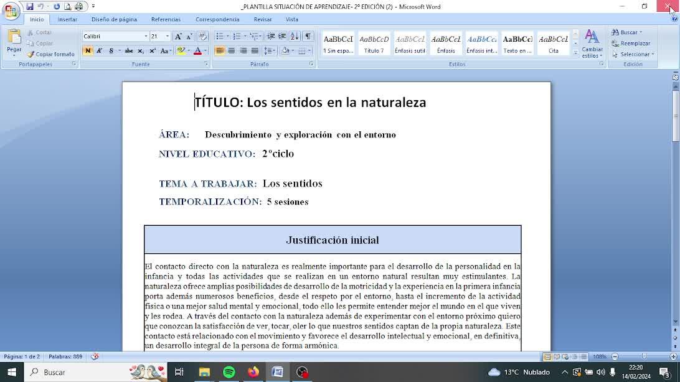680x382 pixels.
Task: Toggle italic formatting (K button)
Action: 99,51
